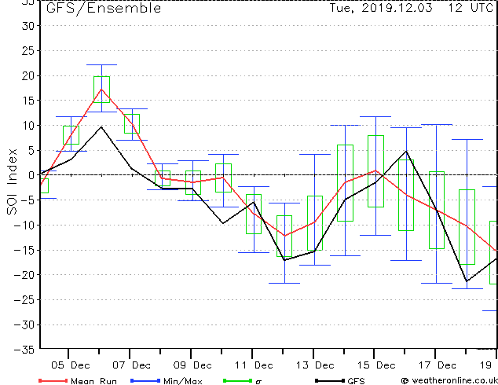498x385 pixels.
Task: Click the Min/Max legend text
Action: point(183,381)
